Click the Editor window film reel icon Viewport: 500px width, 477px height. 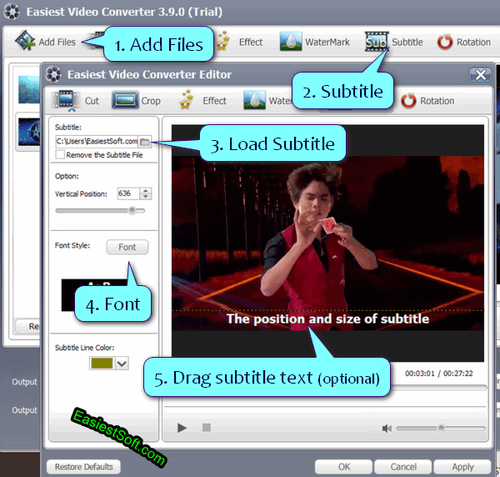coord(53,74)
